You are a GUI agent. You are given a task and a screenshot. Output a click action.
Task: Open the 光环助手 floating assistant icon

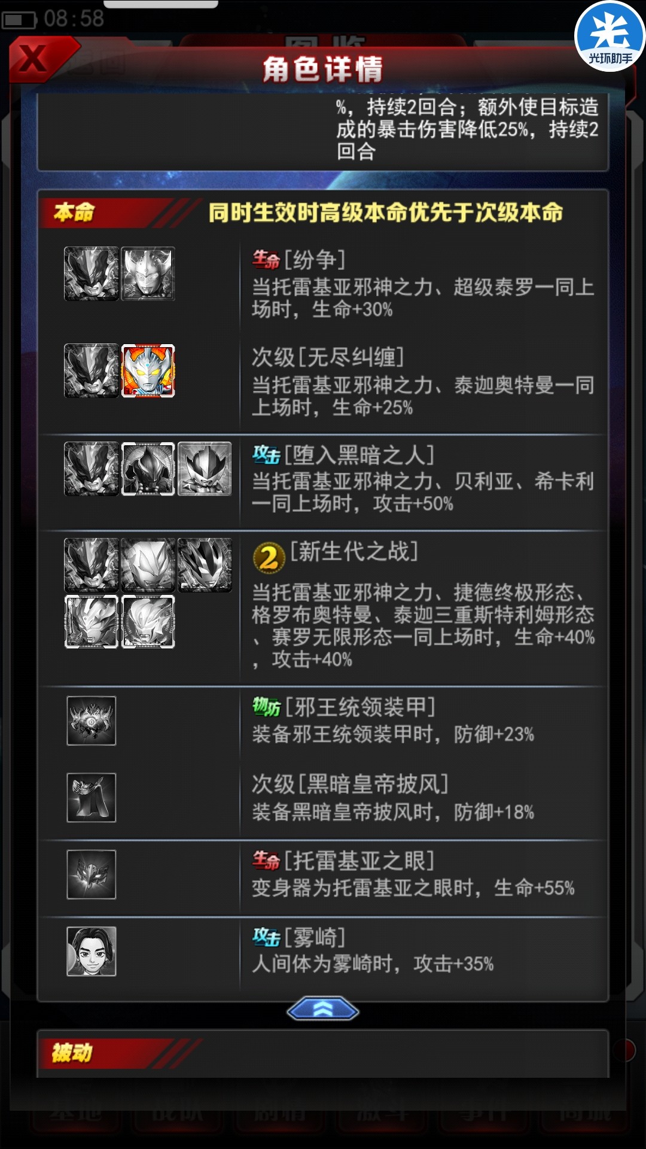[610, 36]
